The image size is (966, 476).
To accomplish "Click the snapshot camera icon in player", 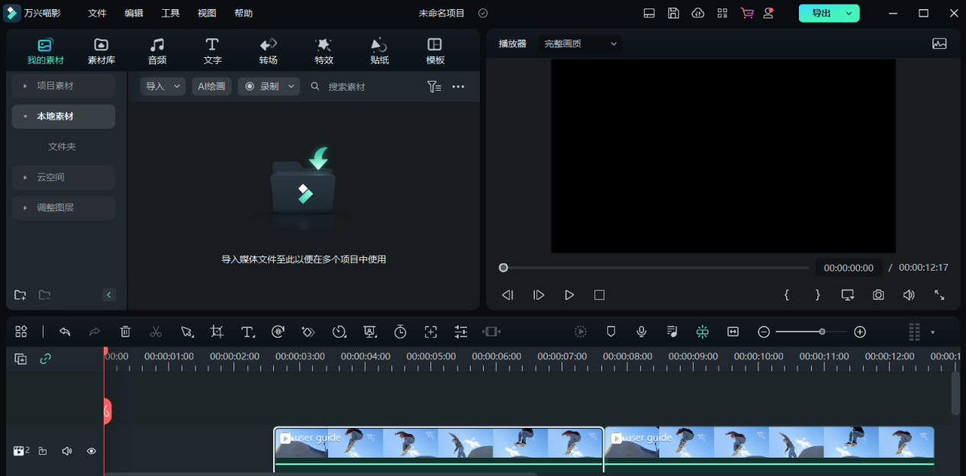I will 878,295.
